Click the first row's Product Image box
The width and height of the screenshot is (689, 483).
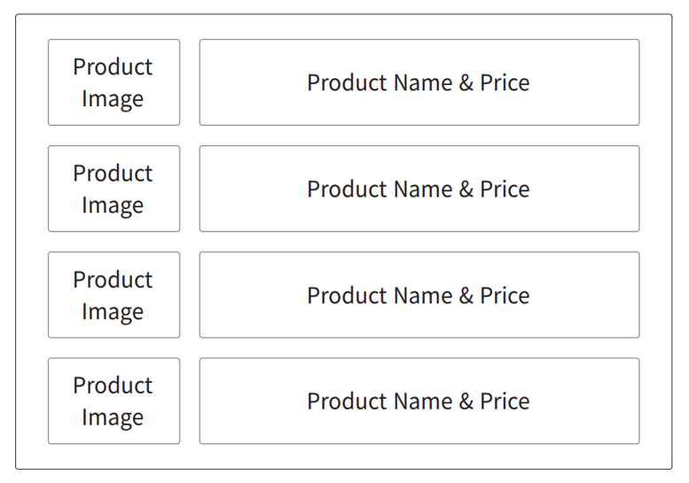tap(114, 82)
